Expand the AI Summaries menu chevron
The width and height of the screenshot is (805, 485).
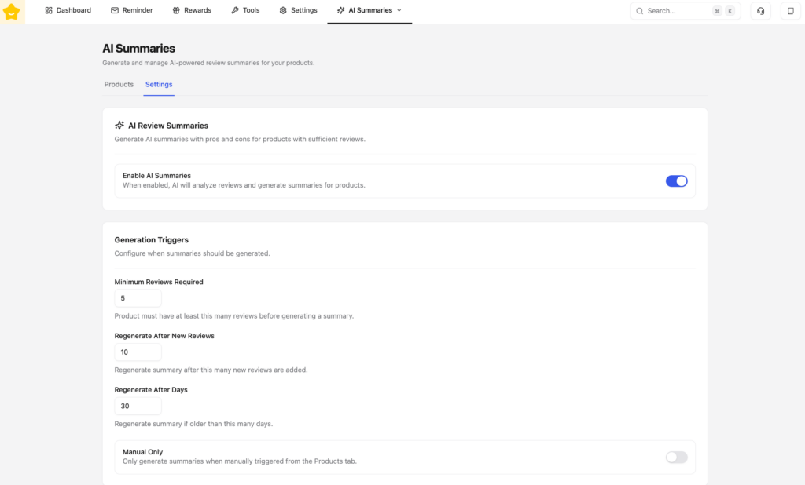point(399,10)
